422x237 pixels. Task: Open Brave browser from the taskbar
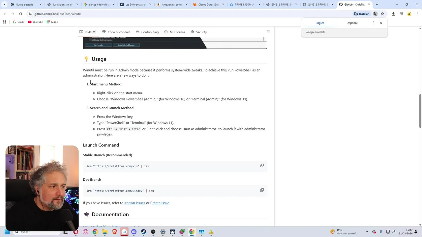pos(114,232)
